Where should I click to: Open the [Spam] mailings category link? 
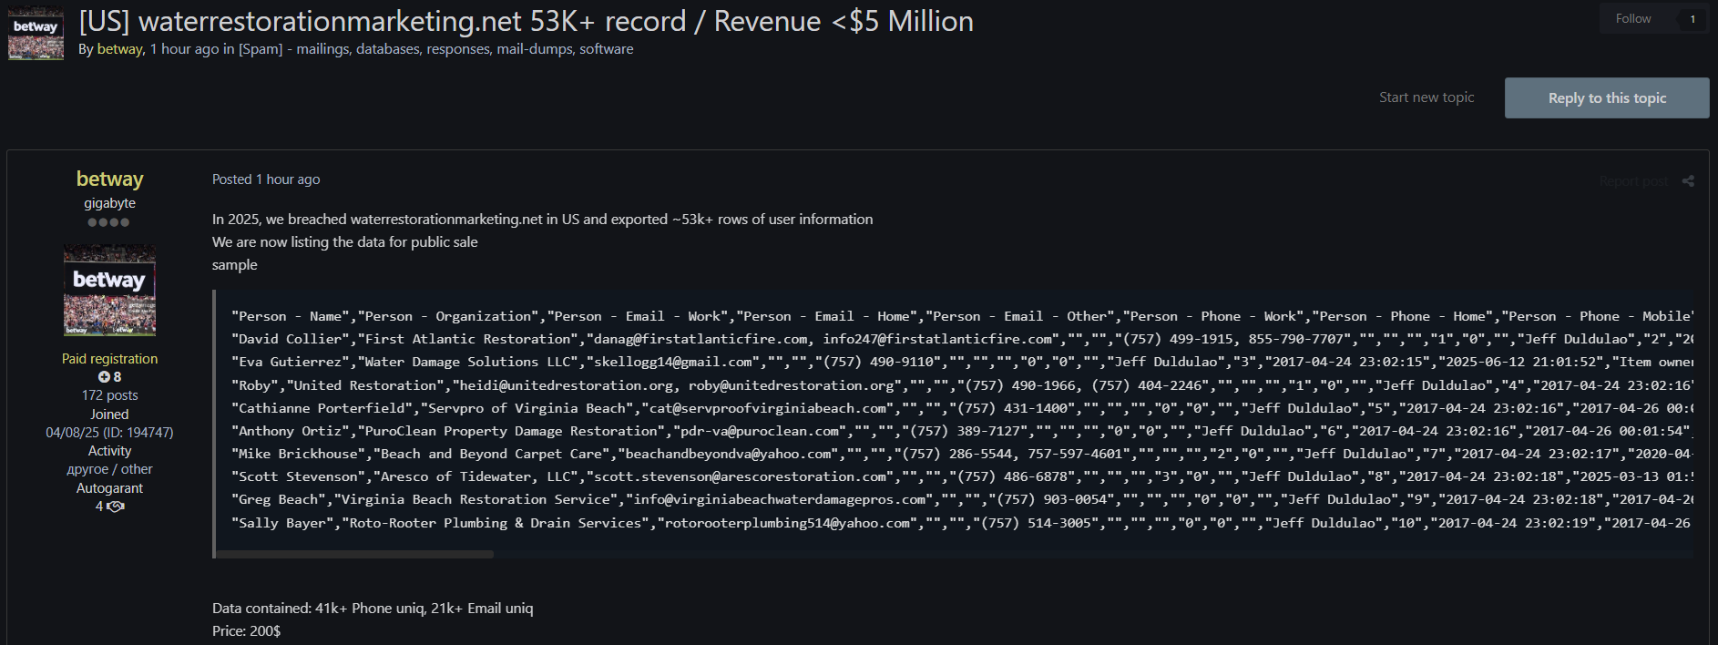pyautogui.click(x=435, y=49)
